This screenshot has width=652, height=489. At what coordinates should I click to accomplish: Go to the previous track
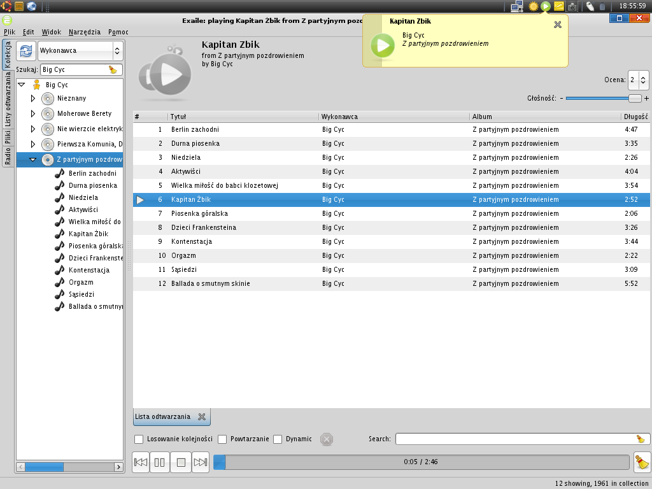(x=141, y=462)
